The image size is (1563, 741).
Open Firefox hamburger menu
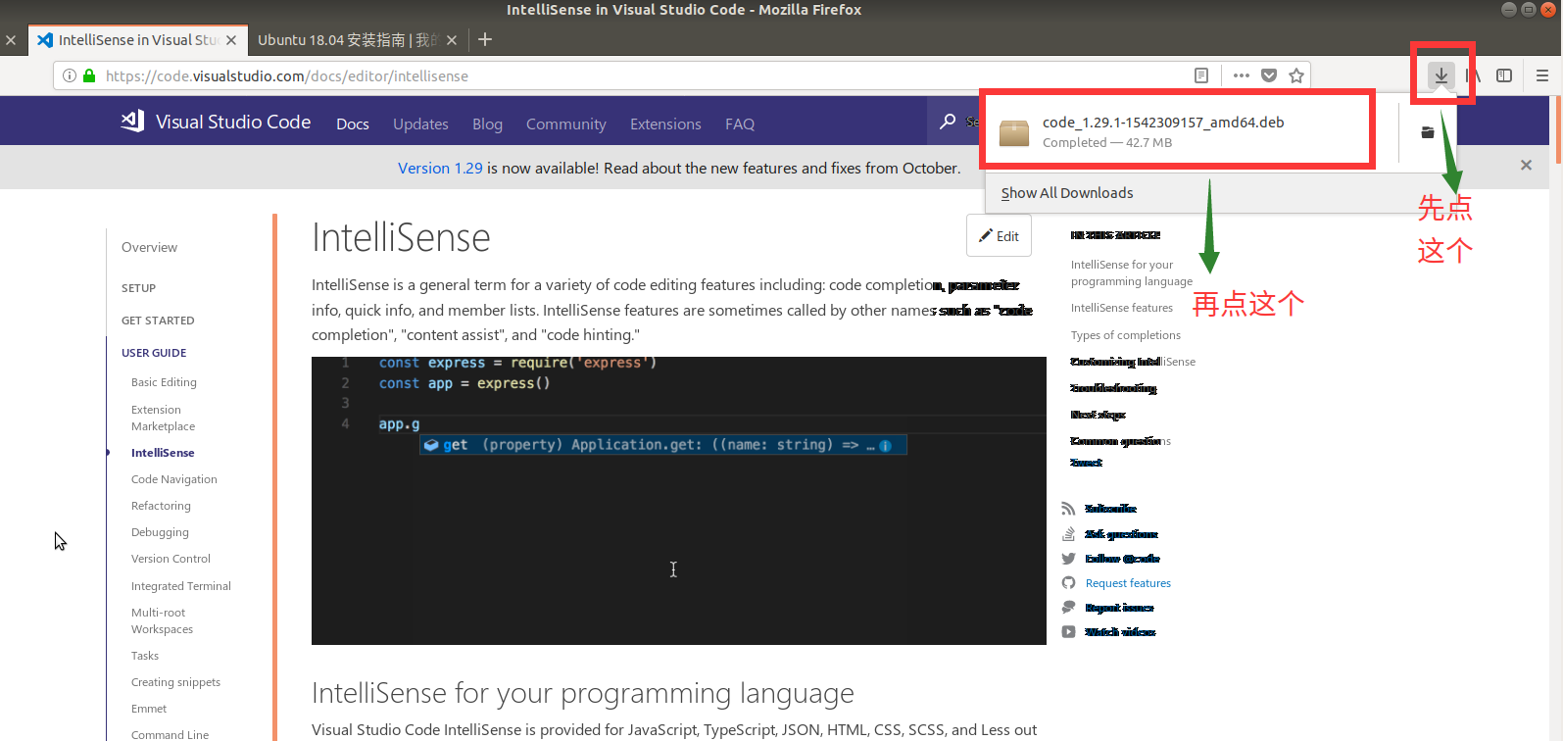[1541, 75]
